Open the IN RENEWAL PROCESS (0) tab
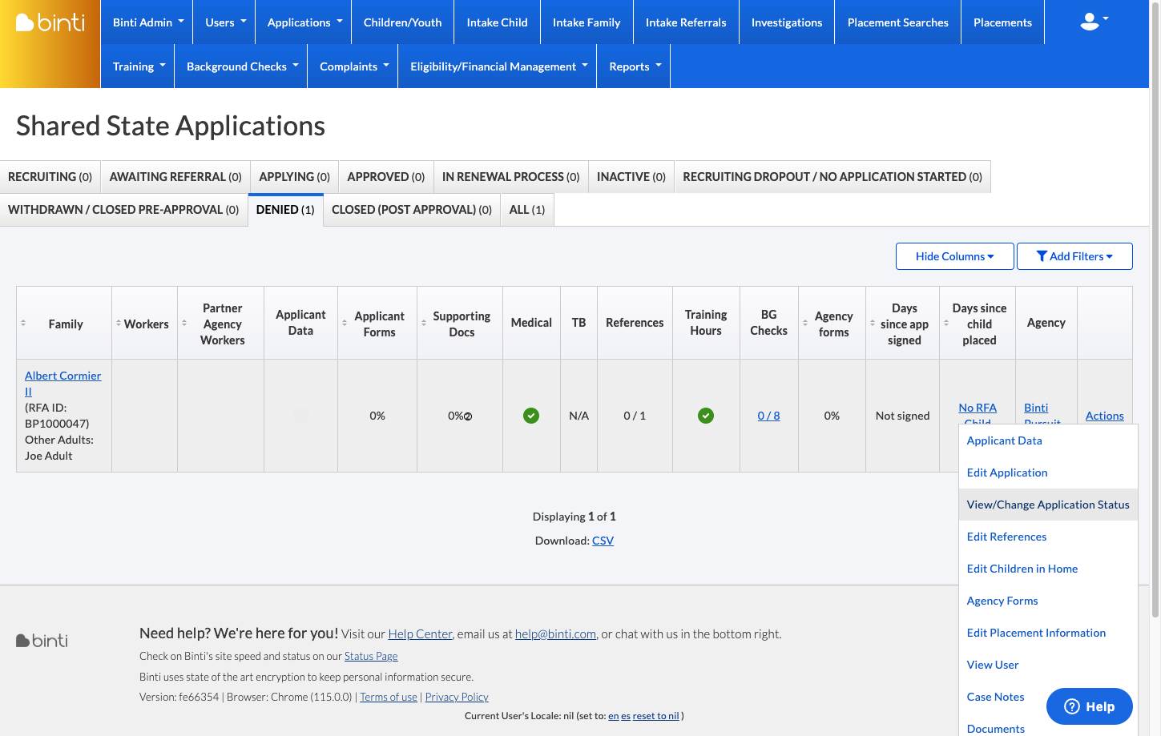The image size is (1161, 736). [510, 177]
